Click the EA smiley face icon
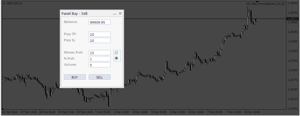300x116 pixels. tap(283, 4)
